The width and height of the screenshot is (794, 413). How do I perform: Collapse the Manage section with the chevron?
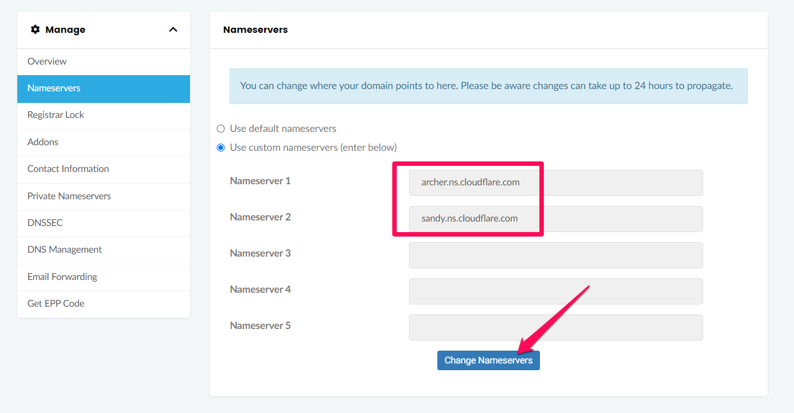click(x=173, y=29)
